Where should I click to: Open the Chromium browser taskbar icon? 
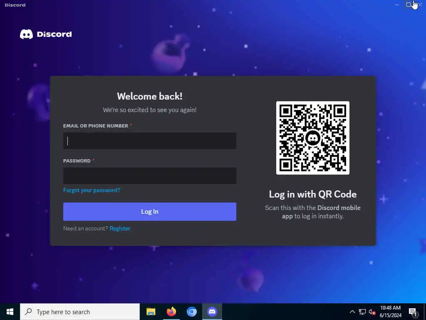click(x=191, y=312)
